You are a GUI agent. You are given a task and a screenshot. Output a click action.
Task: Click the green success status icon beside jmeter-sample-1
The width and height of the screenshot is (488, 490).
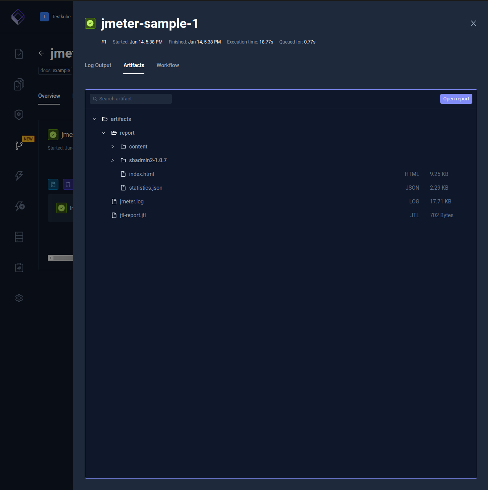[x=90, y=23]
